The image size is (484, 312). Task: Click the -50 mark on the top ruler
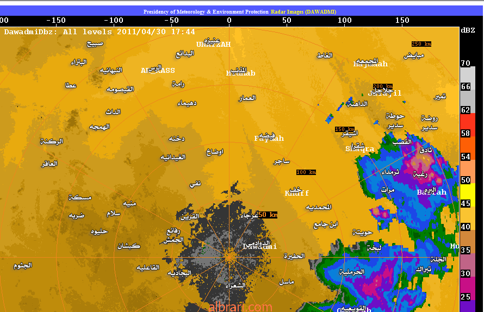pyautogui.click(x=171, y=20)
